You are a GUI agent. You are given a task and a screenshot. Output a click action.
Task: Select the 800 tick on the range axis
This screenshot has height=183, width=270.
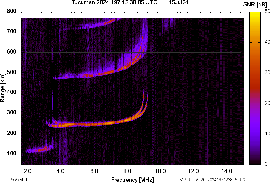point(11,11)
